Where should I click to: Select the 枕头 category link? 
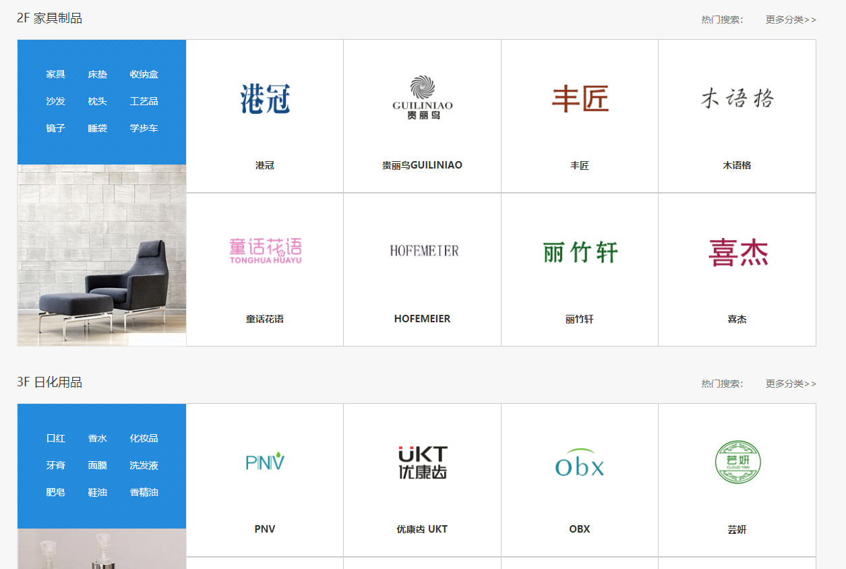pos(98,101)
